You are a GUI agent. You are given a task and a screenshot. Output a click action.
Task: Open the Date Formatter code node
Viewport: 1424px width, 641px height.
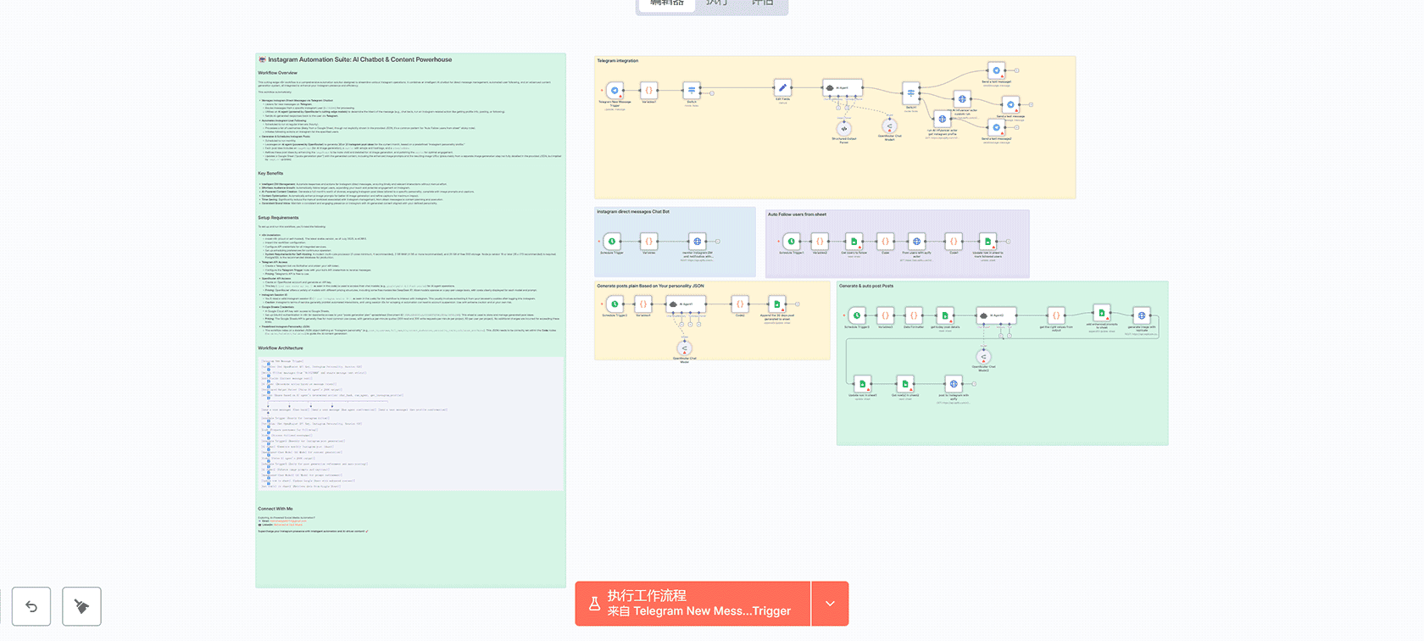[914, 315]
